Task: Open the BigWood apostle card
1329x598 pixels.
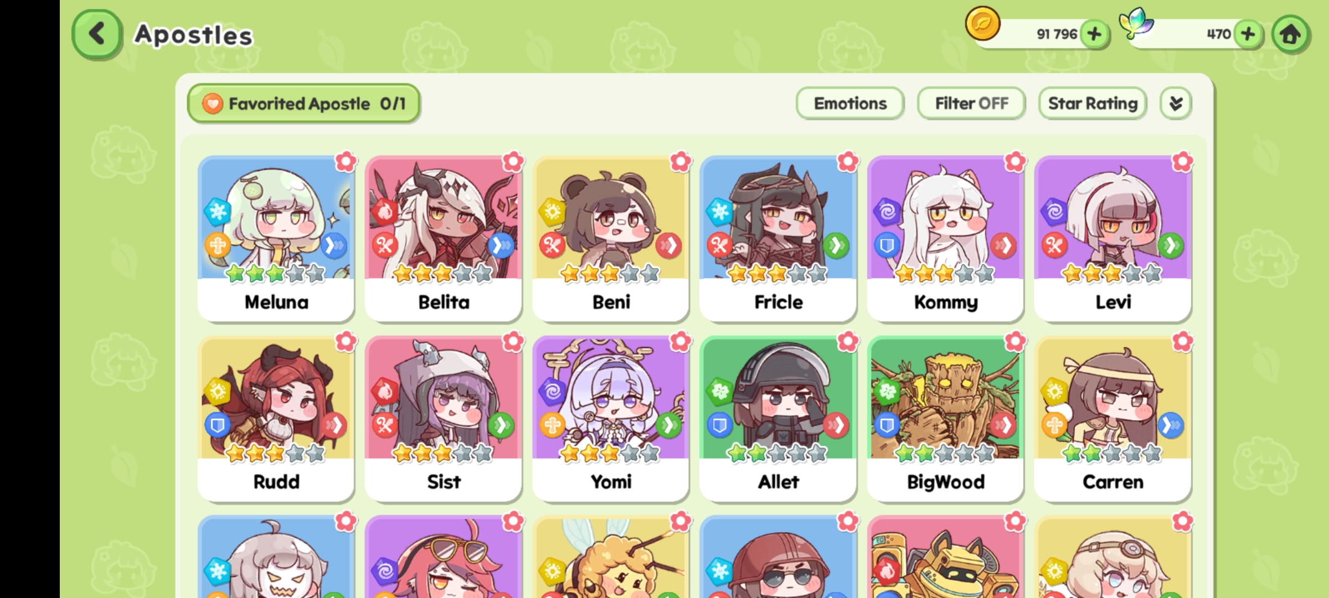Action: (945, 419)
